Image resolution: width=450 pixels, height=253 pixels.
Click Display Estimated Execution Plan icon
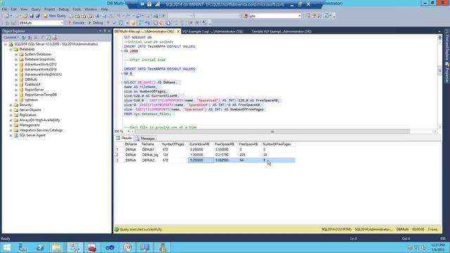(x=120, y=22)
